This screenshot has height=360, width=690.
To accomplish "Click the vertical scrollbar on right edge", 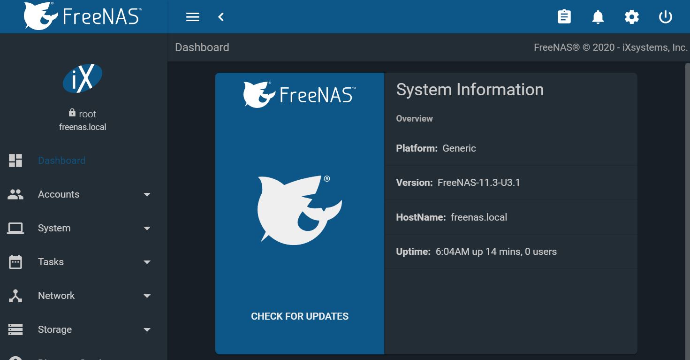I will pyautogui.click(x=687, y=211).
